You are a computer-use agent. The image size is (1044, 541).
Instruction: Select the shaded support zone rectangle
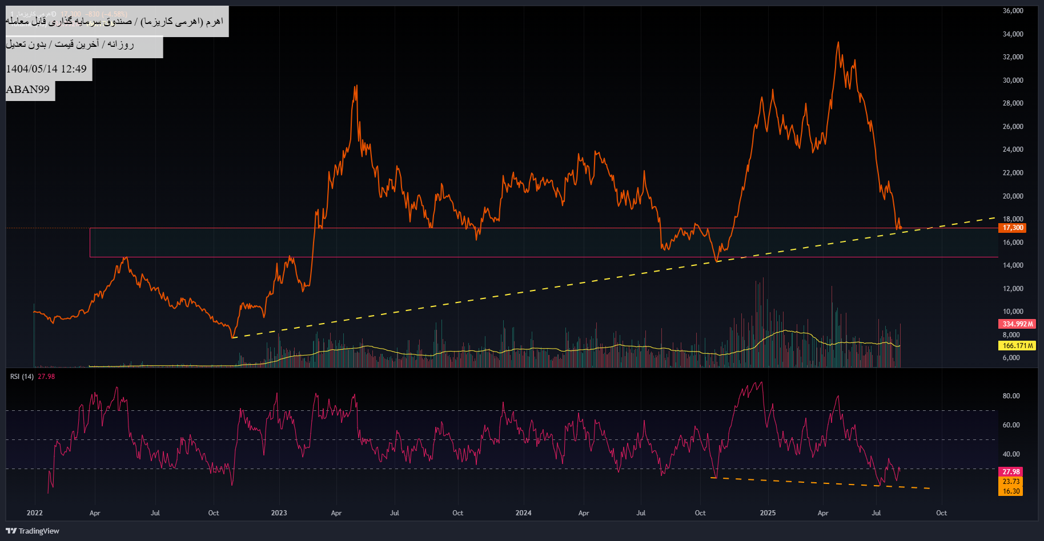(x=544, y=243)
